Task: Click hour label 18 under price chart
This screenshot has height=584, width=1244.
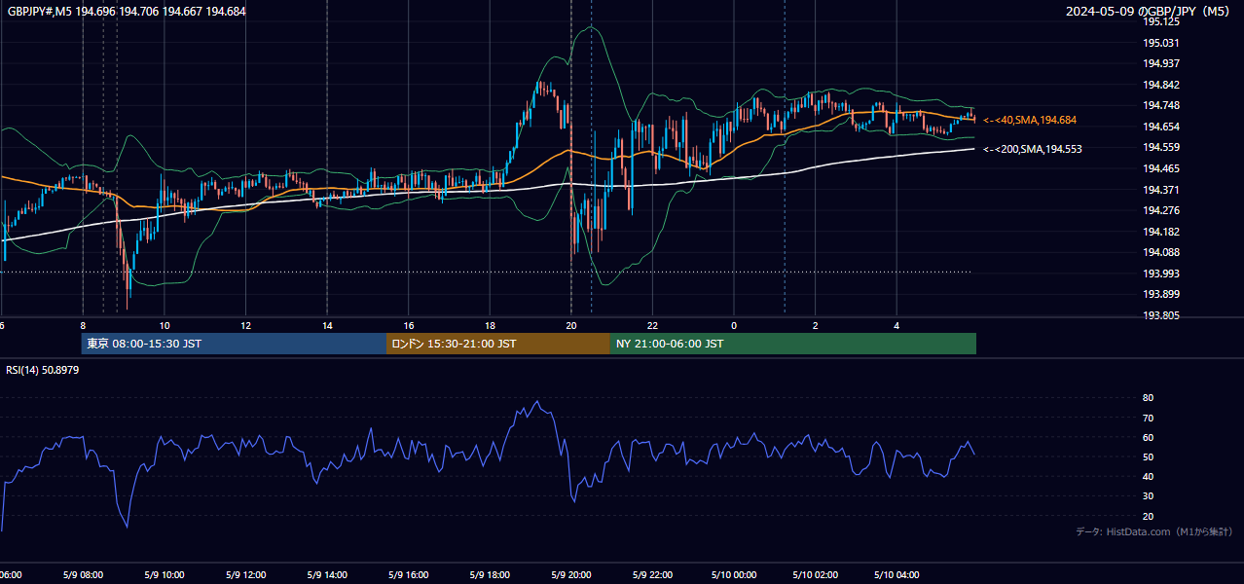Action: 490,325
